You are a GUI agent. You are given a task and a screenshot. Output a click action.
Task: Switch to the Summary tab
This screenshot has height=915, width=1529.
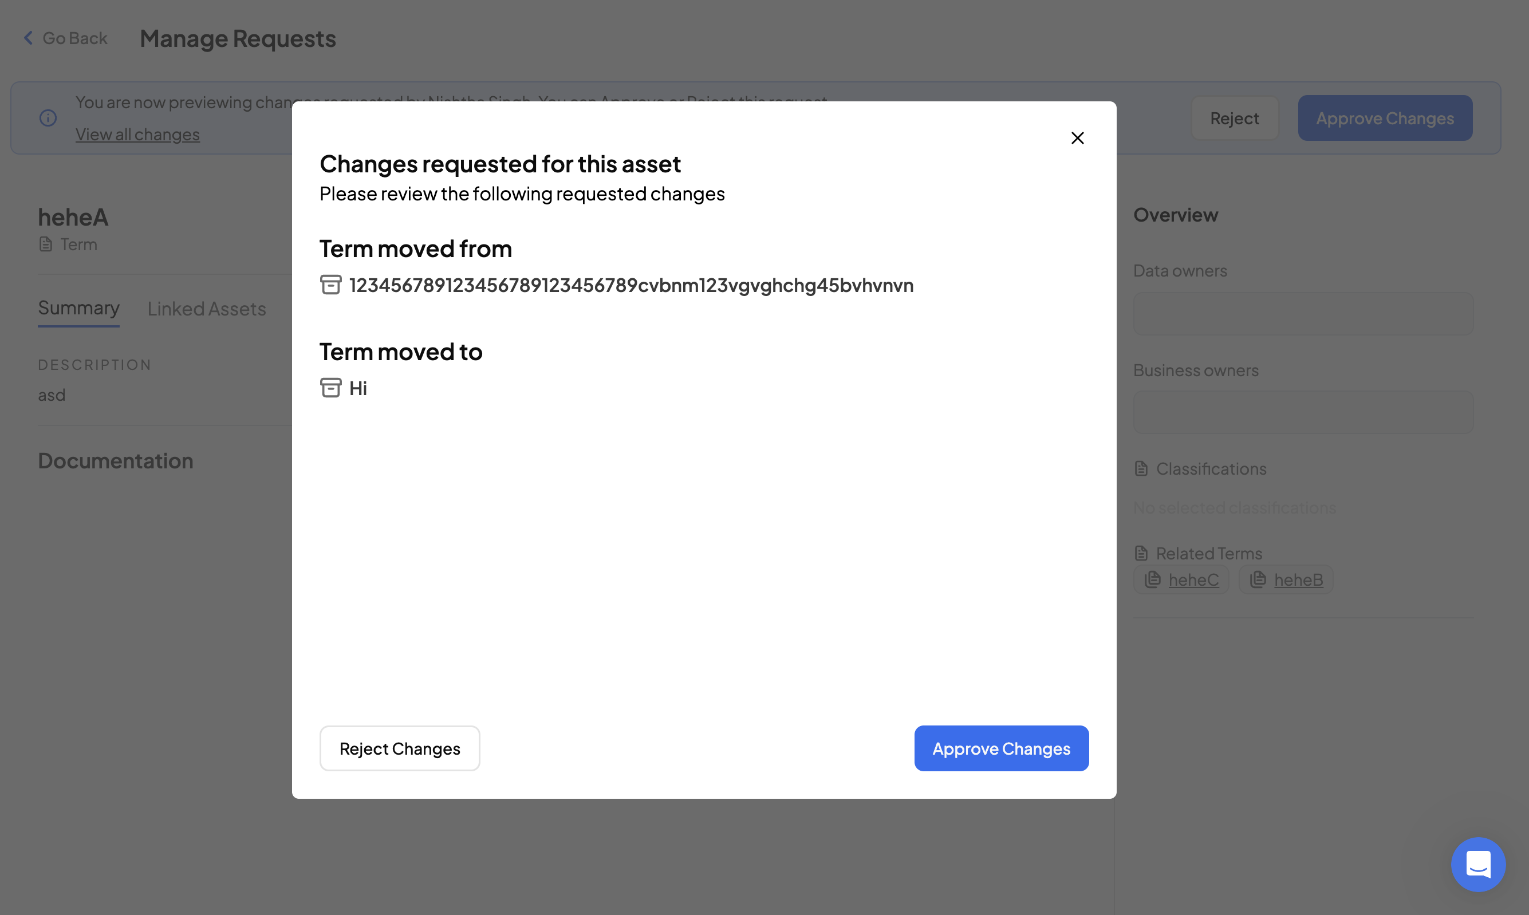pos(78,307)
